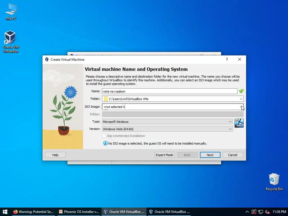Image resolution: width=288 pixels, height=216 pixels.
Task: Switch to the second Oracle VM VirtualBox taskbar item
Action: tap(169, 212)
